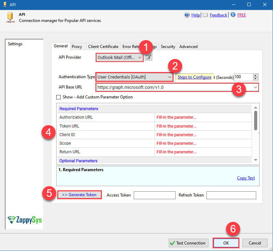Click the Test Connection button
273x251 pixels.
tap(188, 243)
